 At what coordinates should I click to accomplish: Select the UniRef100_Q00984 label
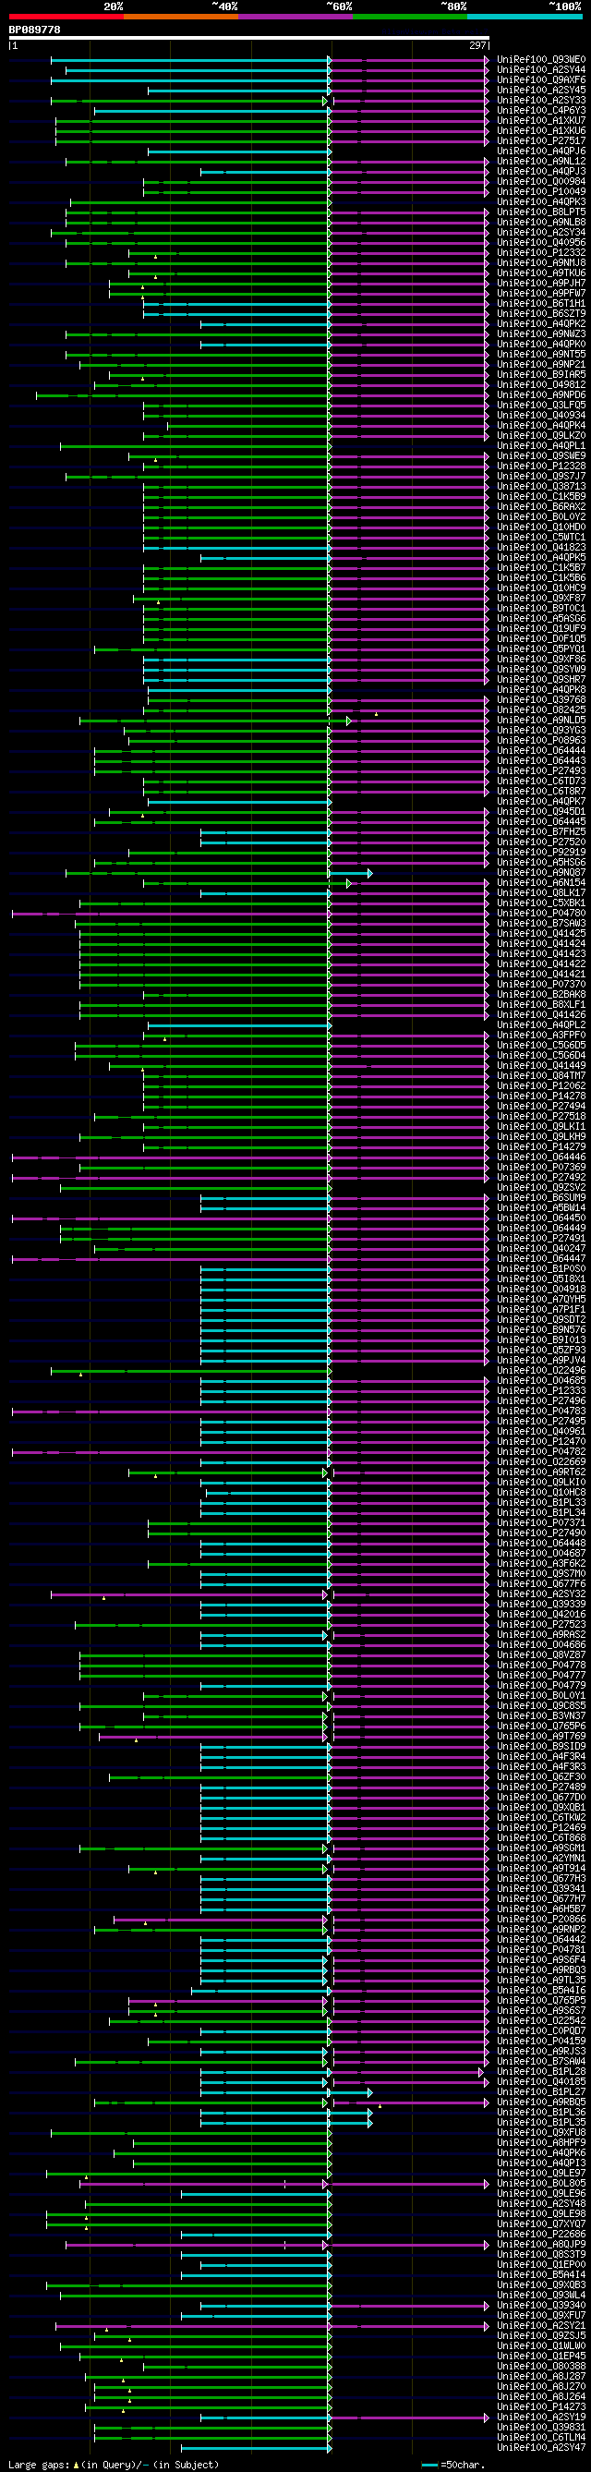(541, 181)
